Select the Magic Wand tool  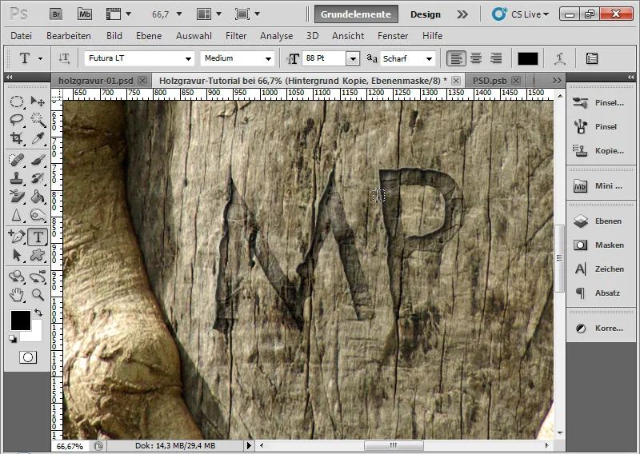(38, 120)
